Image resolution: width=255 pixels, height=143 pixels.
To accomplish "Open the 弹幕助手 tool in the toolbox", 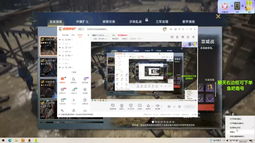I will (x=62, y=80).
